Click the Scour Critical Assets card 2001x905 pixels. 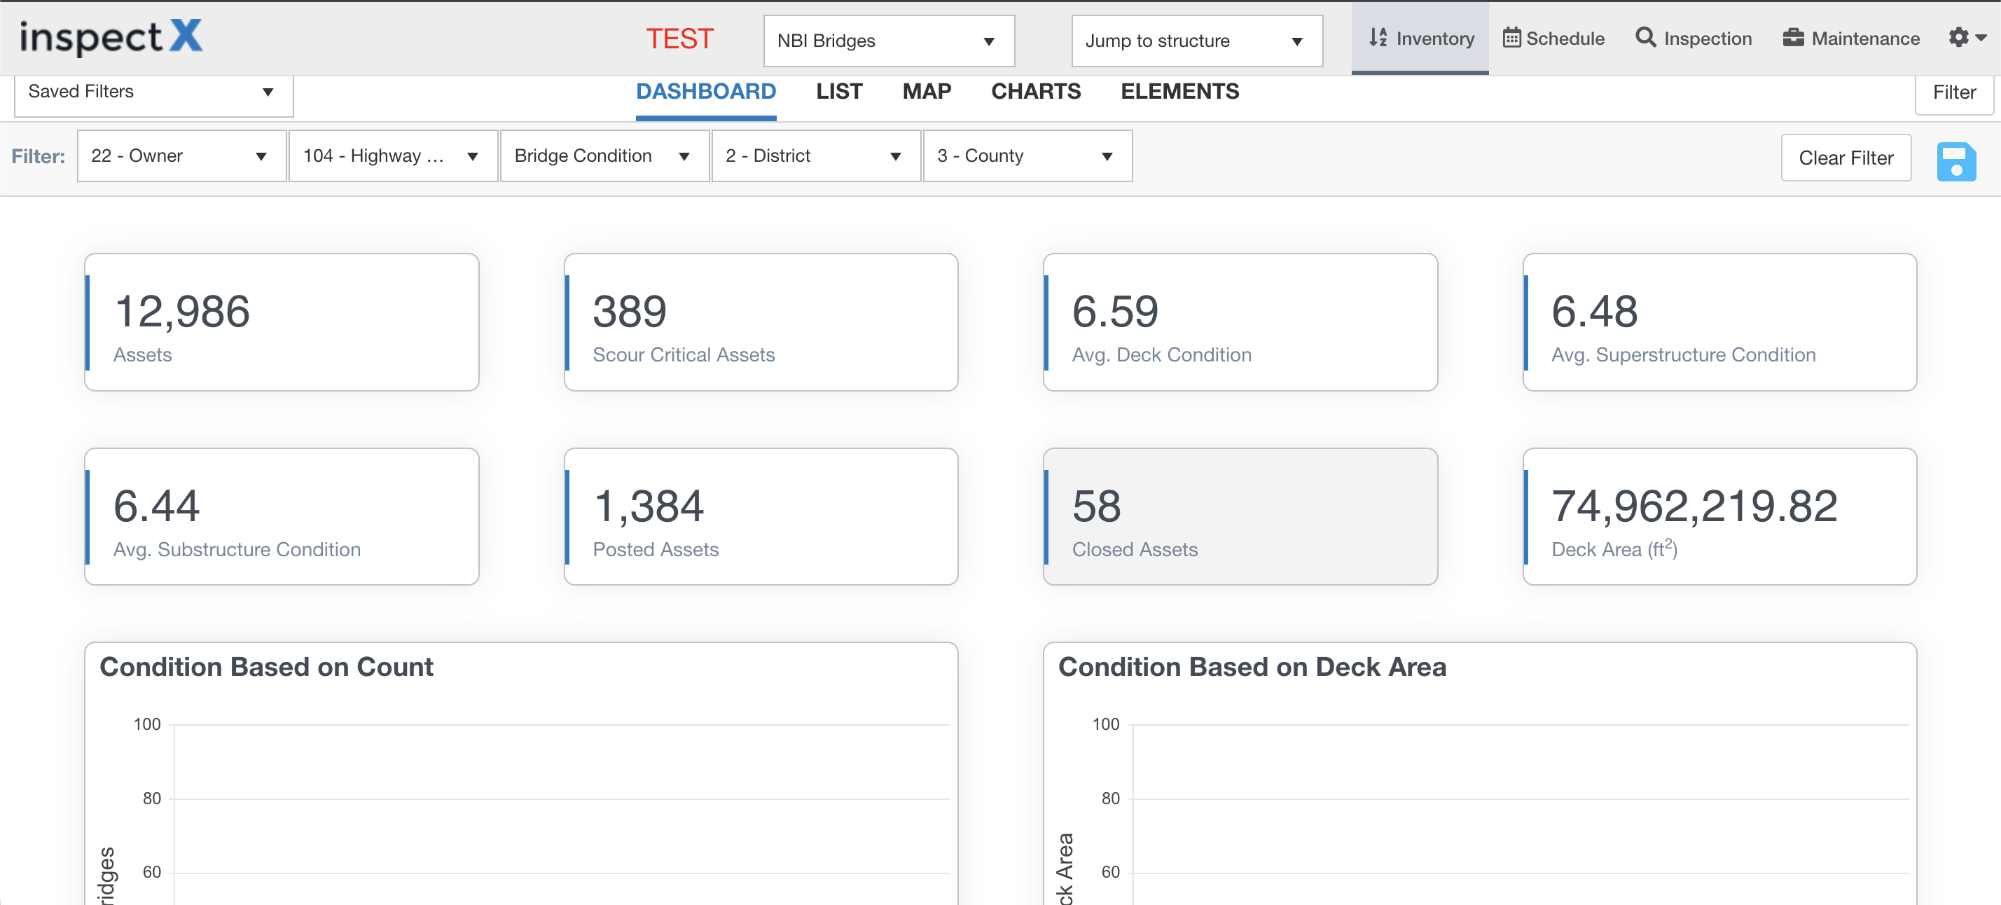click(760, 322)
